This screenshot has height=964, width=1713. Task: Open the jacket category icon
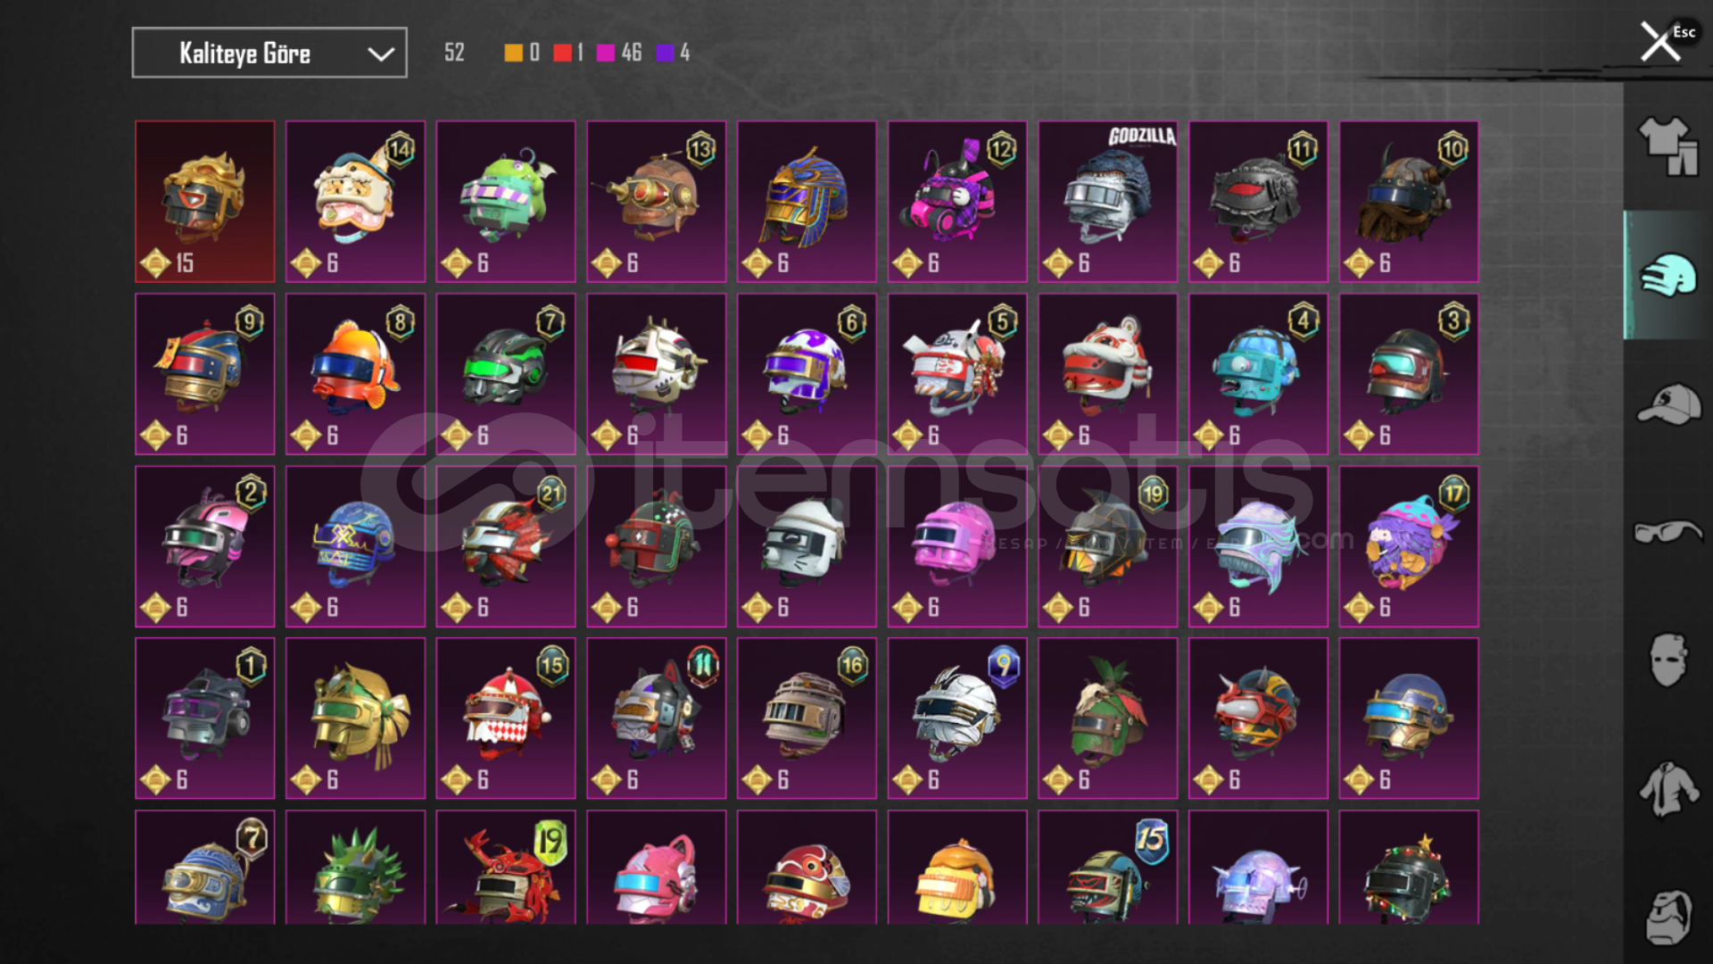[1667, 789]
